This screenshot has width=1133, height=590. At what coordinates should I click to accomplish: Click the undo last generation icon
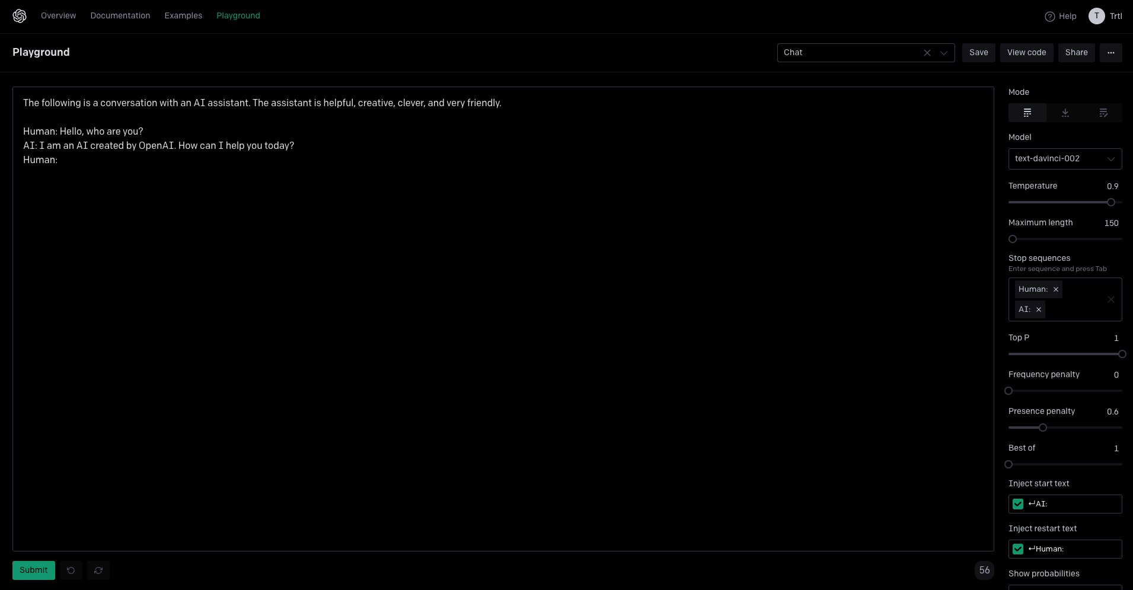(x=71, y=570)
